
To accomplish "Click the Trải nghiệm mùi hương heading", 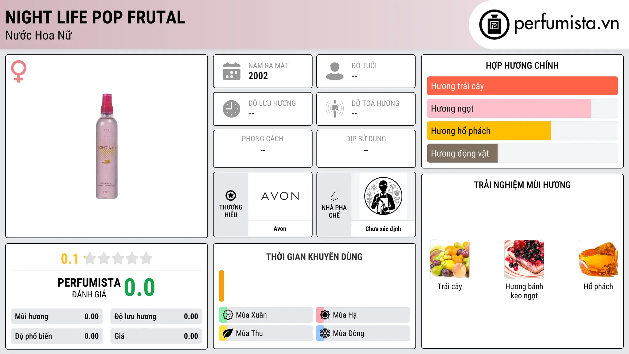I will [522, 185].
